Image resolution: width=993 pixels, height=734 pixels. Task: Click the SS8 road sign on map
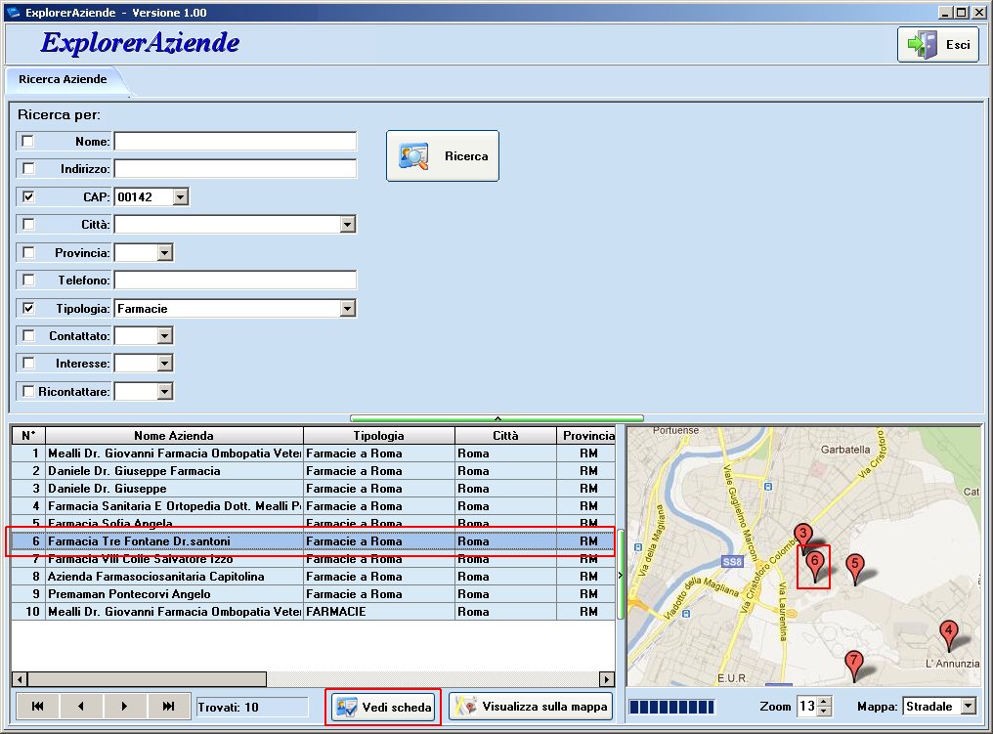[731, 562]
